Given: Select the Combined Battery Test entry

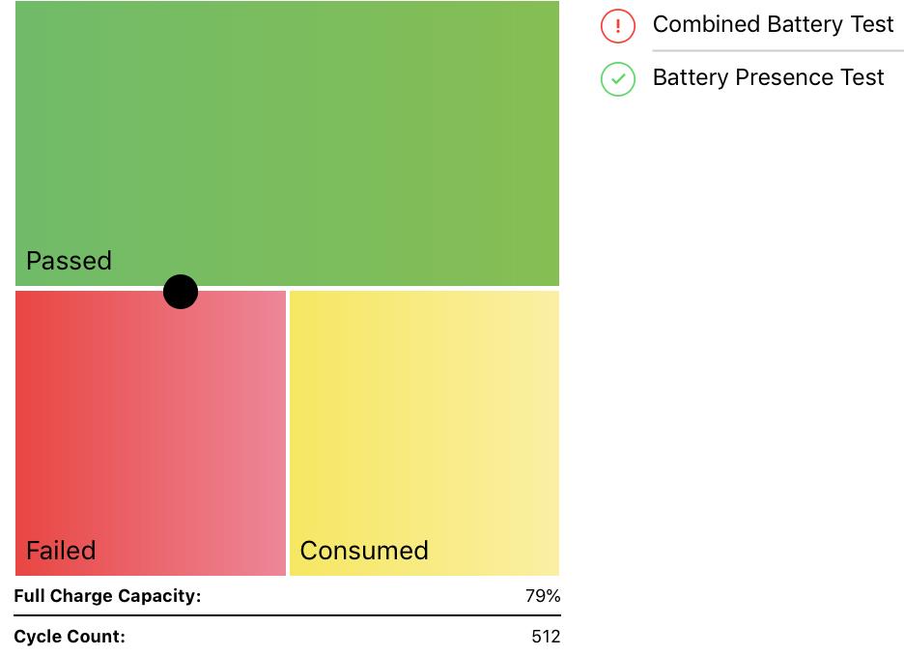Looking at the screenshot, I should coord(773,24).
